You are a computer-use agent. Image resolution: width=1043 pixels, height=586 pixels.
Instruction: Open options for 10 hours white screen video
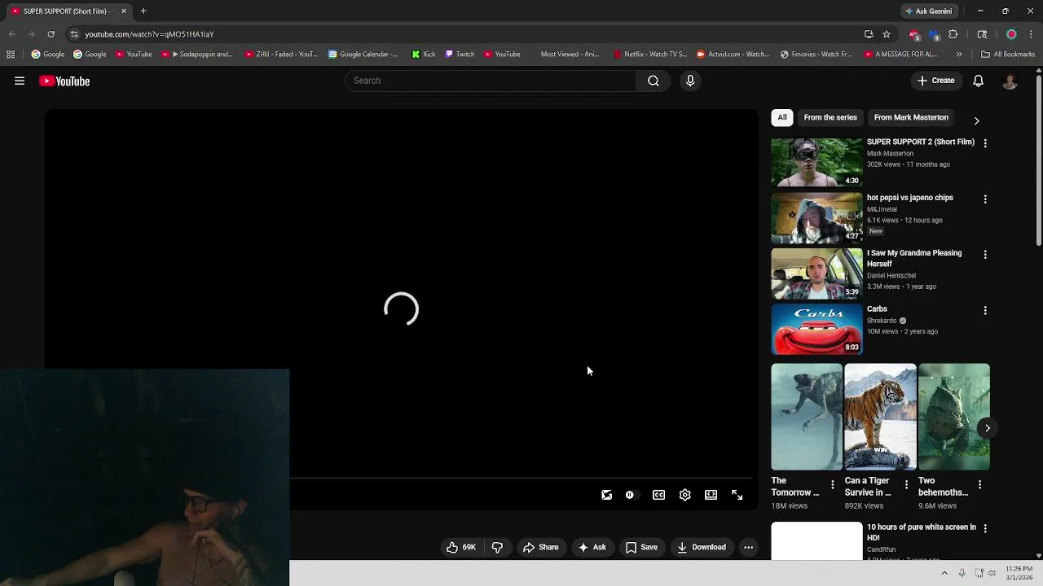(x=985, y=529)
